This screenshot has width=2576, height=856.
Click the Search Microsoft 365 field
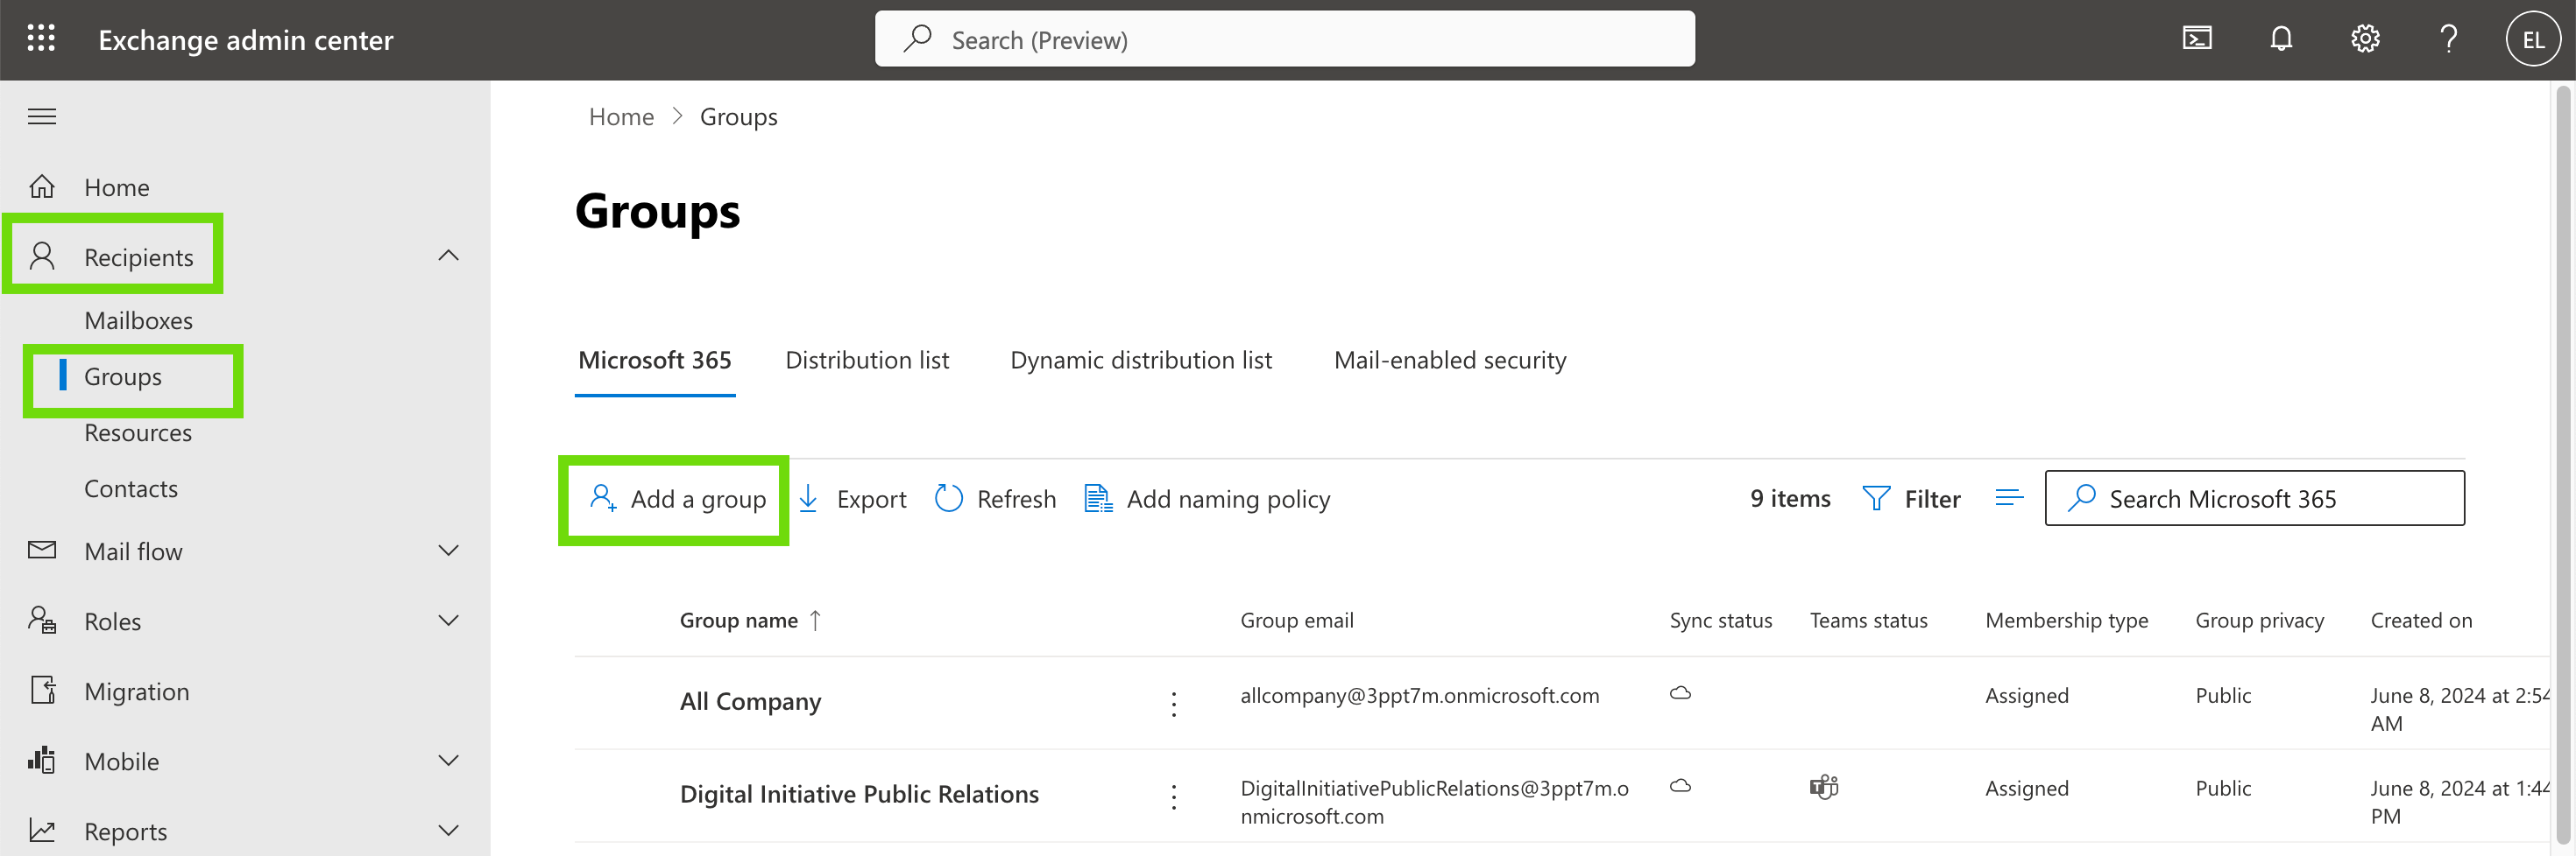pos(2254,498)
